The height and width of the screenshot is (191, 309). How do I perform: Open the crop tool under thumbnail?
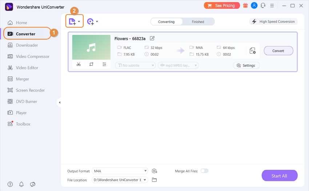point(91,64)
